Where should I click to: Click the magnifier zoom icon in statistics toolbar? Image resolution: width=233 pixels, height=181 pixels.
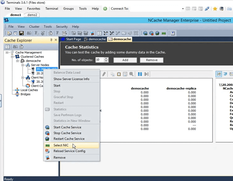pos(131,74)
